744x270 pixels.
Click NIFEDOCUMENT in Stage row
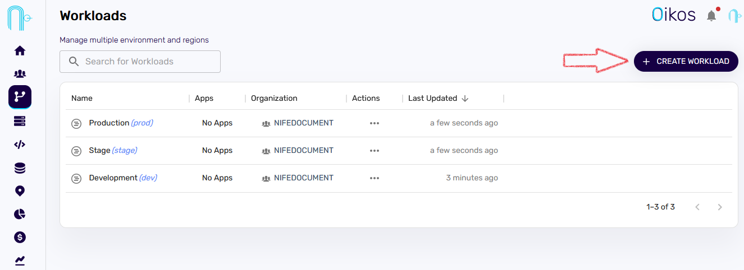(x=304, y=150)
